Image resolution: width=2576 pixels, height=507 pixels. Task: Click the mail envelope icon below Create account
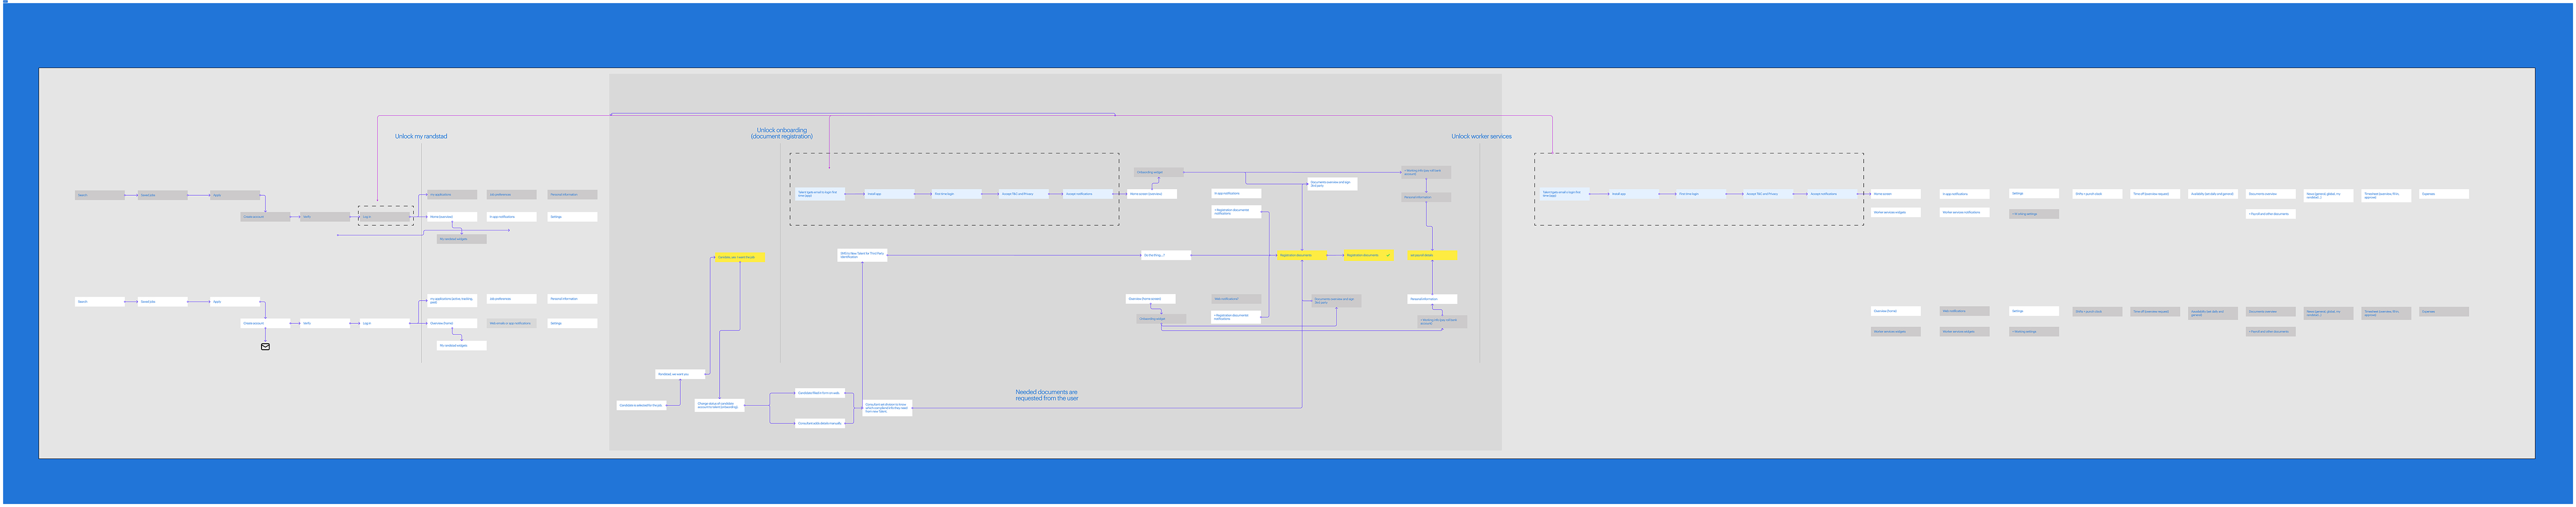tap(265, 347)
